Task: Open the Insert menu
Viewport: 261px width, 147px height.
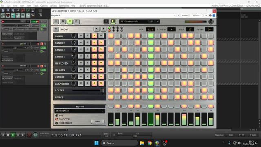Action: coord(22,6)
